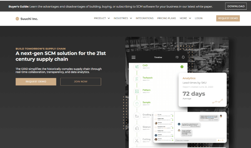The image size is (251, 148).
Task: Select the Sample timeline label
Action: (146, 102)
